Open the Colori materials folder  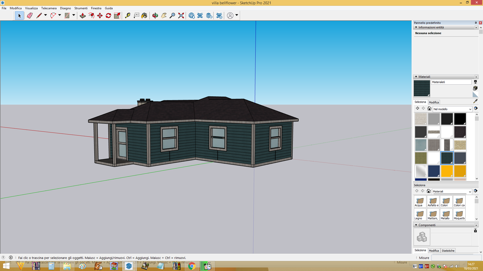(x=446, y=202)
